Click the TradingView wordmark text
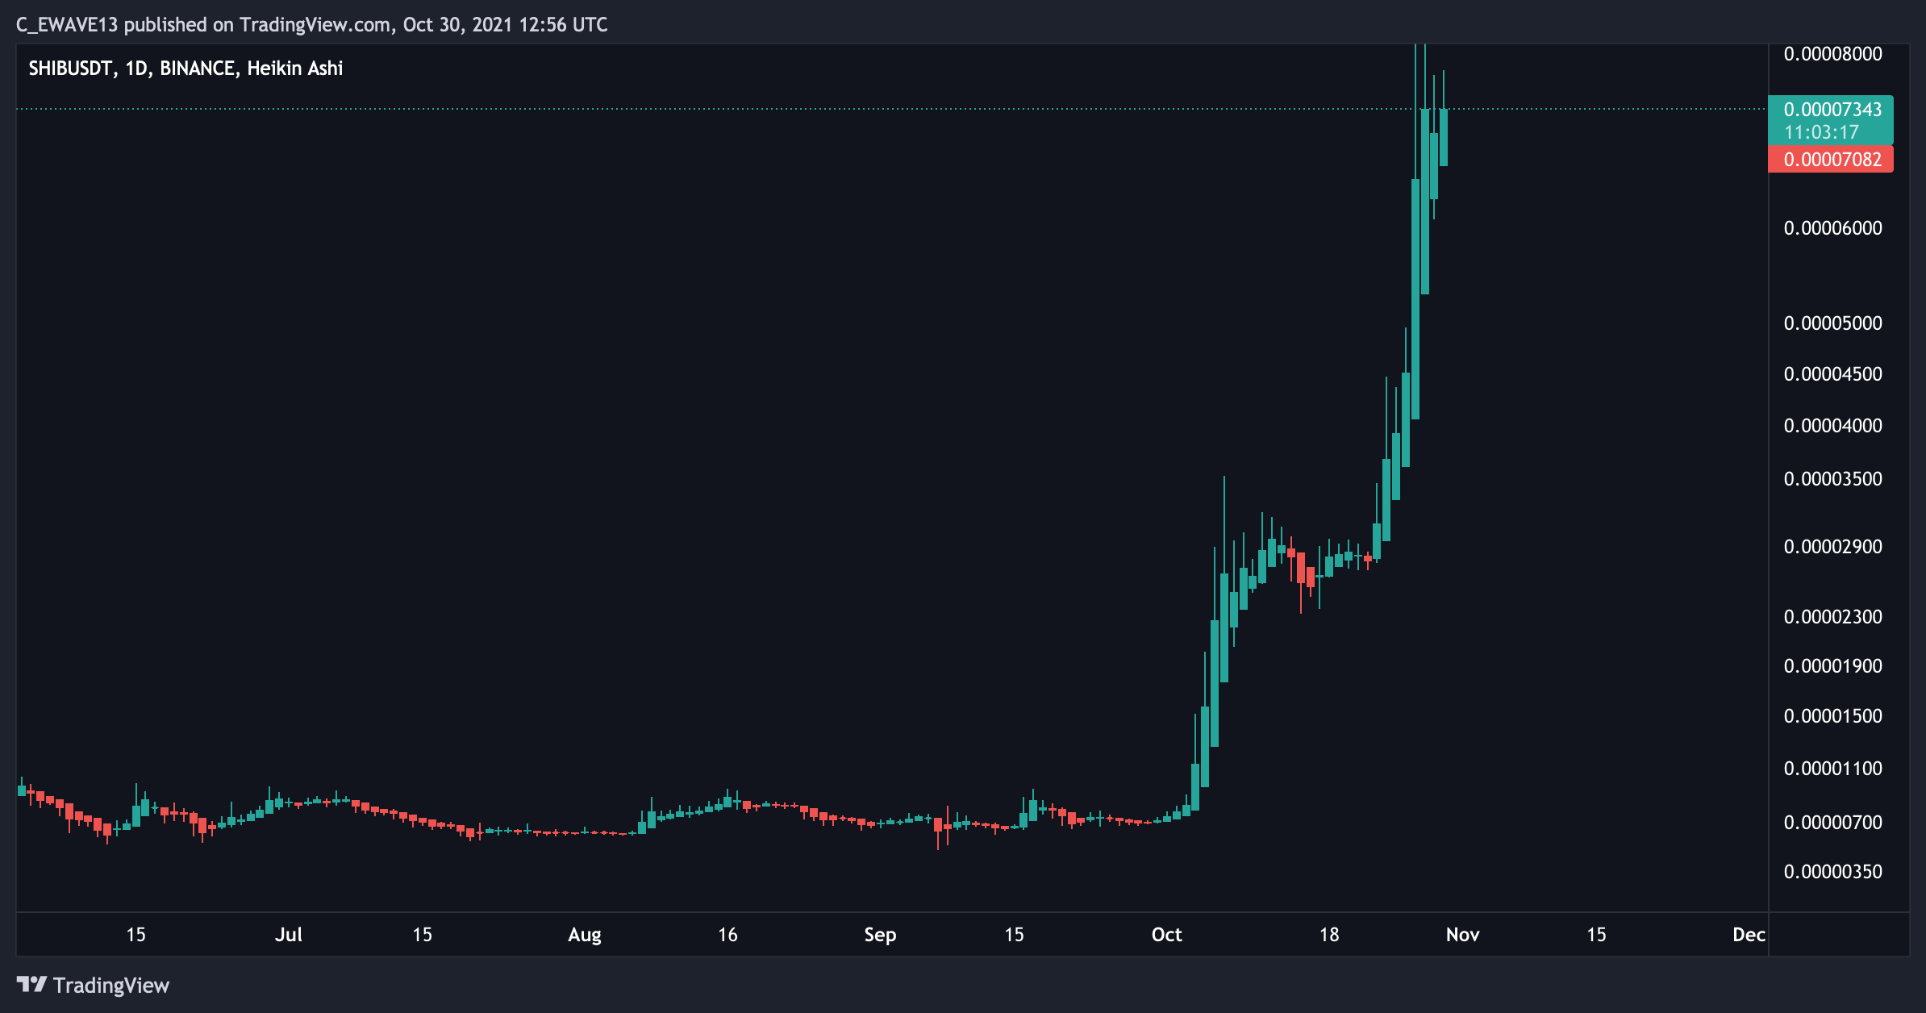 coord(111,986)
